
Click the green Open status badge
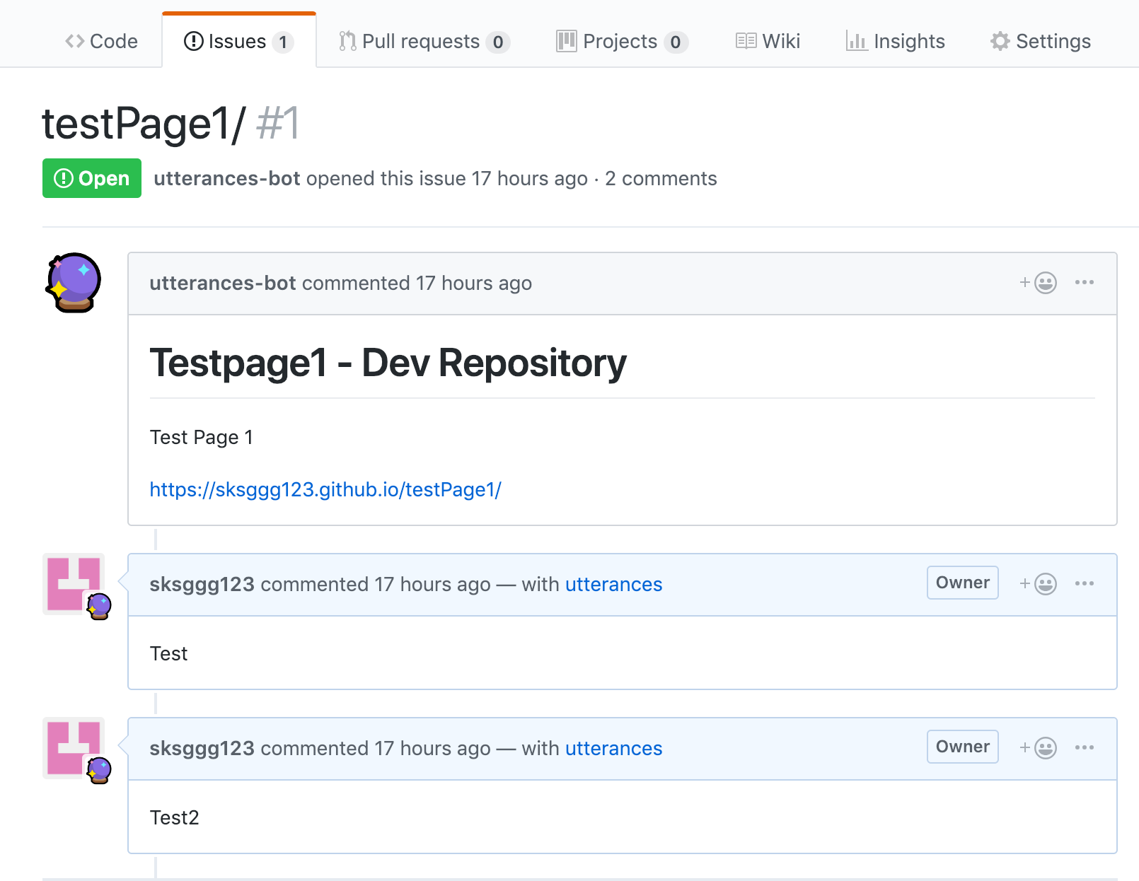pos(92,178)
